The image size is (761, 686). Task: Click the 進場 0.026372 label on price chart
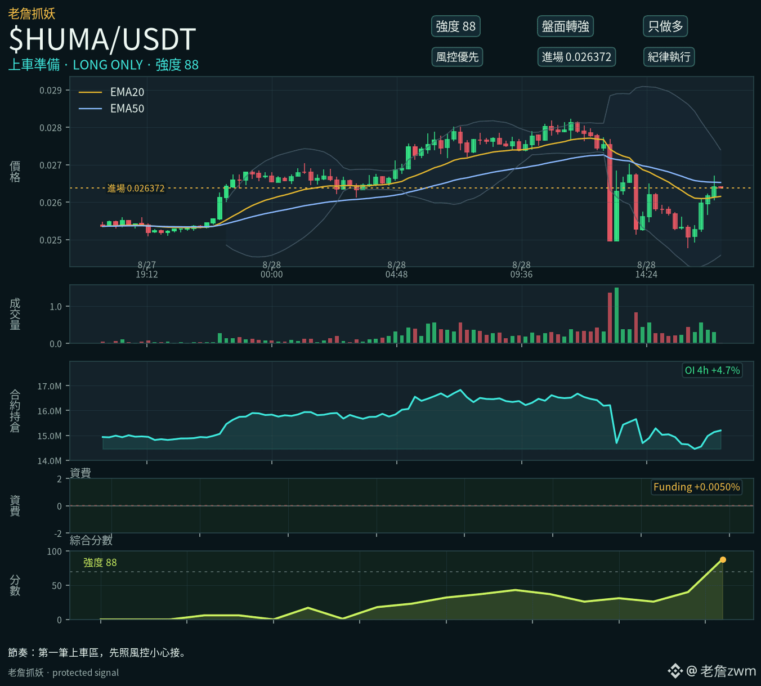tap(136, 188)
